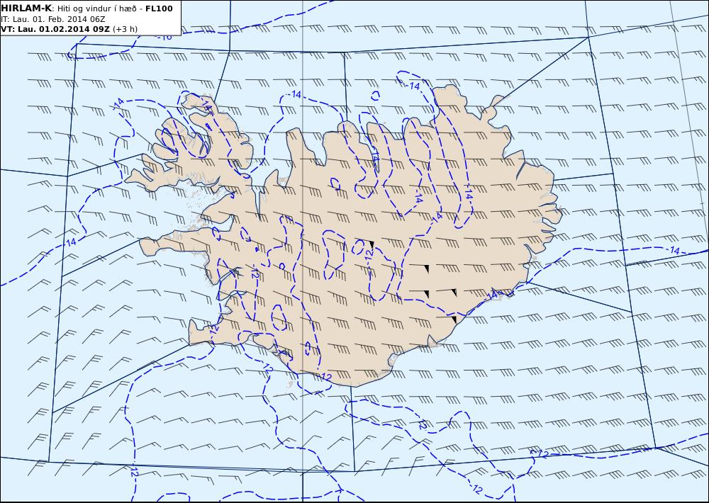Click the HIRLAM-K model title text
Screen dimensions: 709x503
coord(27,9)
